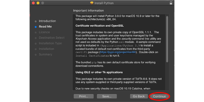The height and width of the screenshot is (102, 204).
Task: Select the Read Me step
Action: 45,27
